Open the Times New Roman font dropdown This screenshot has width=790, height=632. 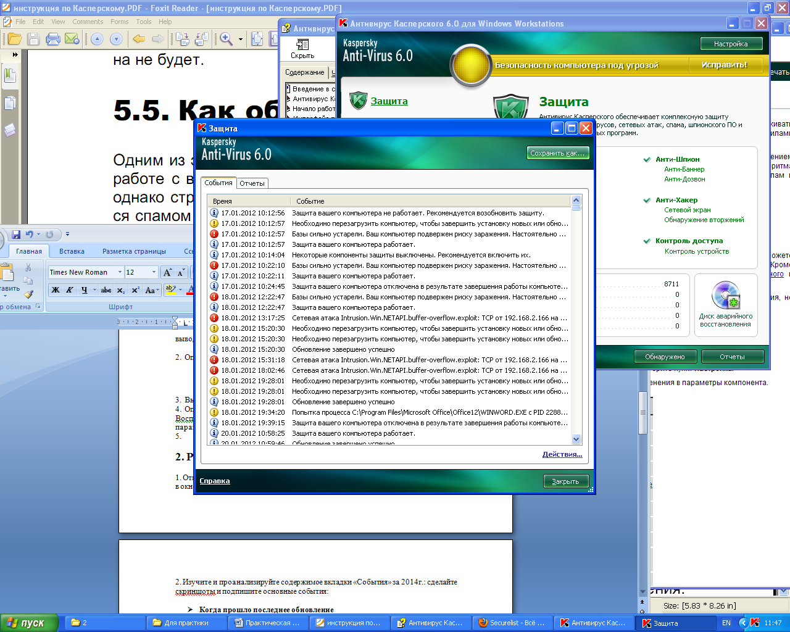[118, 272]
